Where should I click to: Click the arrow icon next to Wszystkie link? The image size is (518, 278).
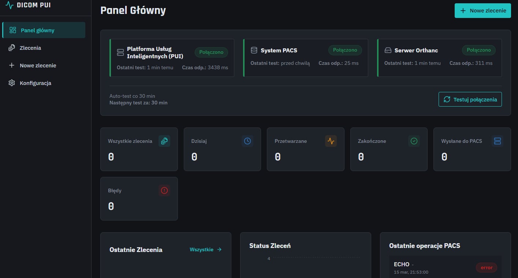pyautogui.click(x=219, y=249)
